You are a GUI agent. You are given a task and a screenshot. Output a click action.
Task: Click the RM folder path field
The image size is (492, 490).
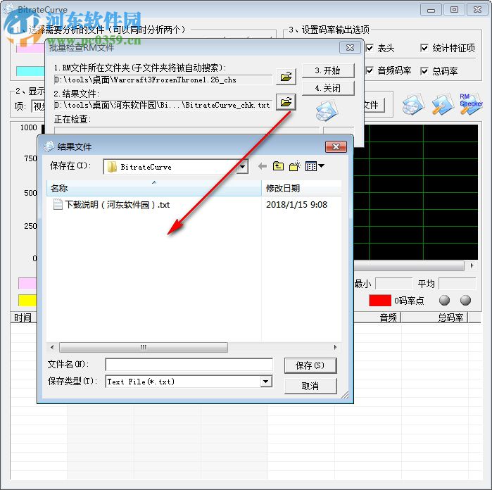coord(163,80)
